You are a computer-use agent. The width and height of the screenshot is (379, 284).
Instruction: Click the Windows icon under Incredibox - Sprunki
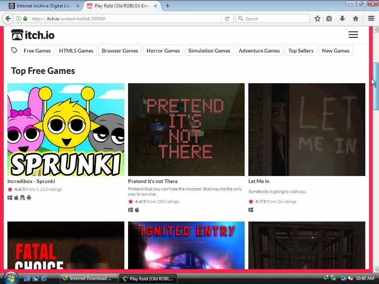(x=10, y=197)
